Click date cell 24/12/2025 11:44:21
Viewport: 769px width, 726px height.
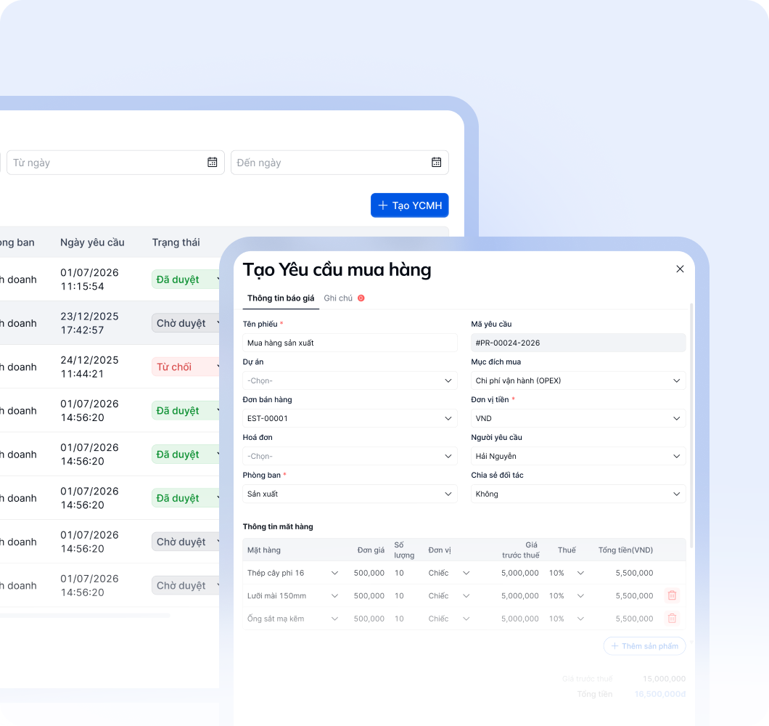tap(89, 367)
